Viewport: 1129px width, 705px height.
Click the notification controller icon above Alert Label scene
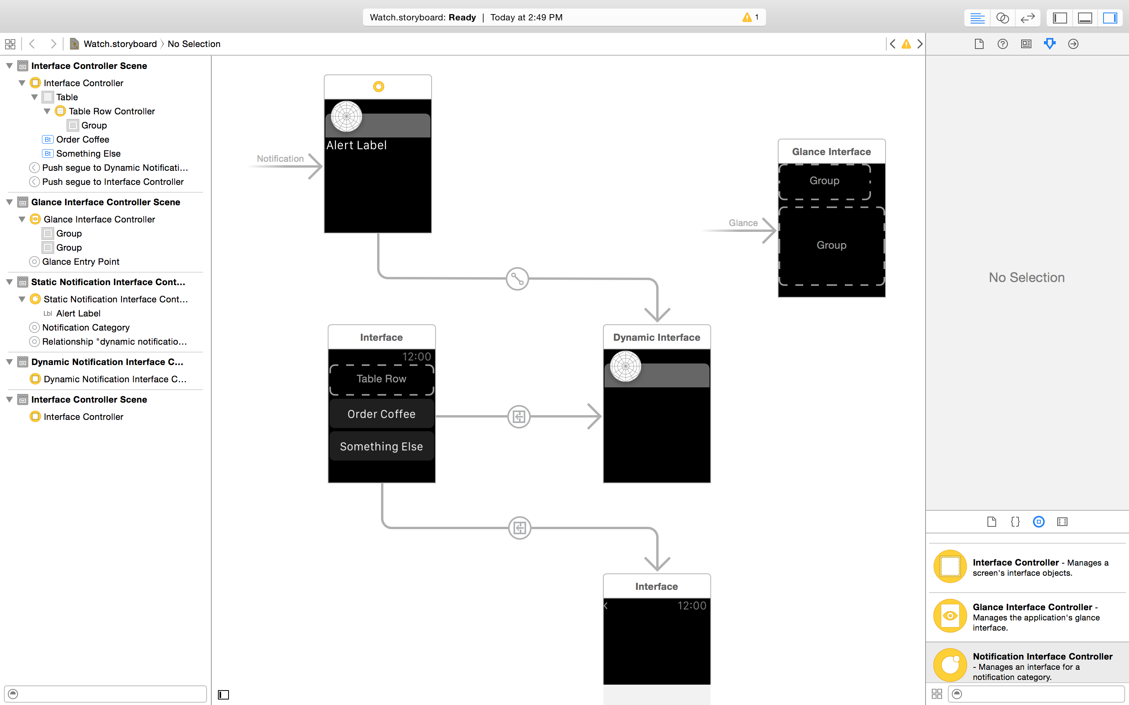tap(378, 86)
